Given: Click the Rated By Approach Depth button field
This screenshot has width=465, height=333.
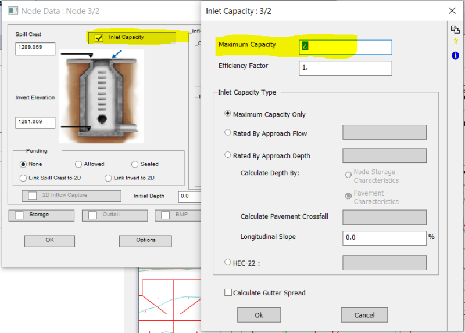Looking at the screenshot, I should point(384,155).
